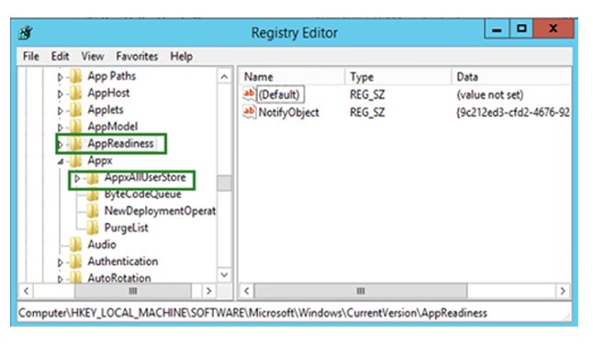Maximize the Registry Editor window

pyautogui.click(x=521, y=28)
